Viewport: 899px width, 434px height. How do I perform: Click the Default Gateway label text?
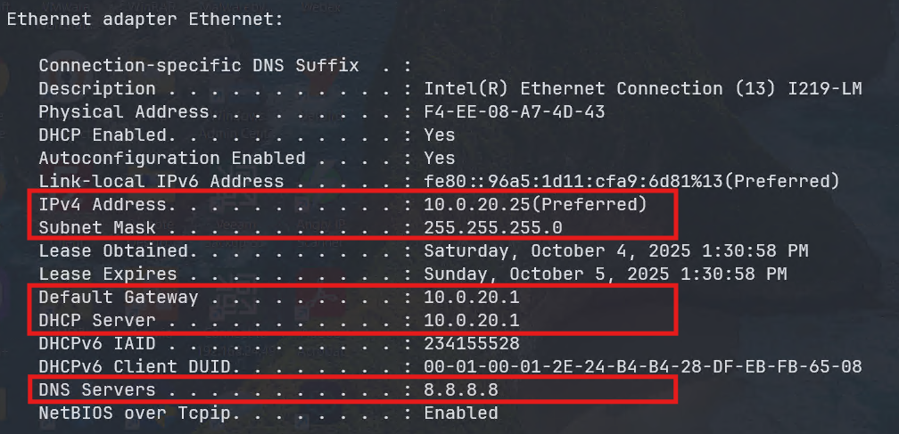(118, 297)
